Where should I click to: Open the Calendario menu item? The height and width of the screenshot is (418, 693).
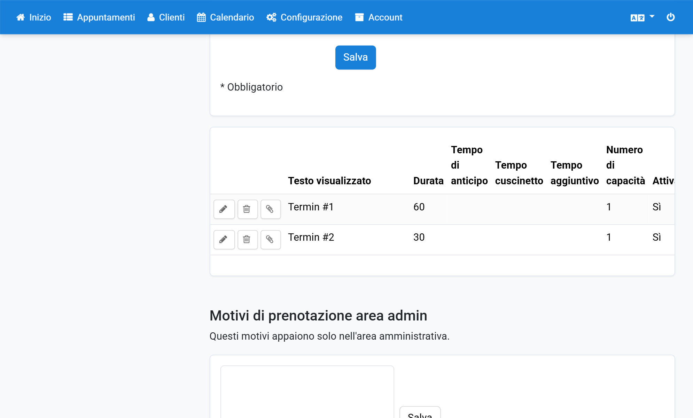[x=226, y=17]
